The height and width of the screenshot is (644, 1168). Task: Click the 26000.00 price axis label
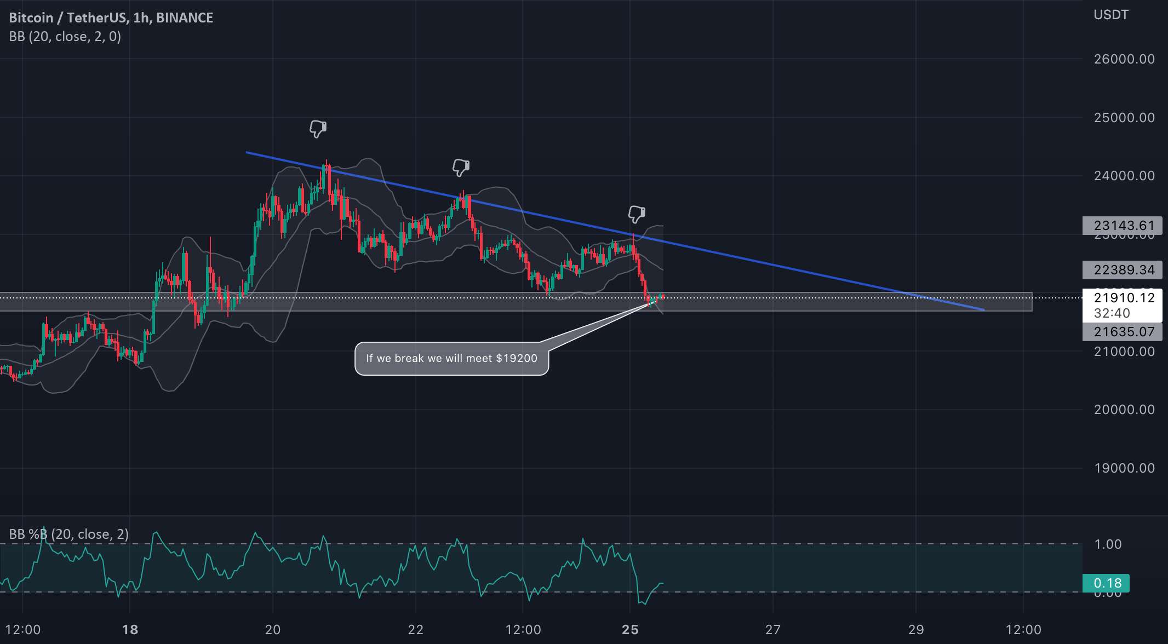click(1124, 59)
